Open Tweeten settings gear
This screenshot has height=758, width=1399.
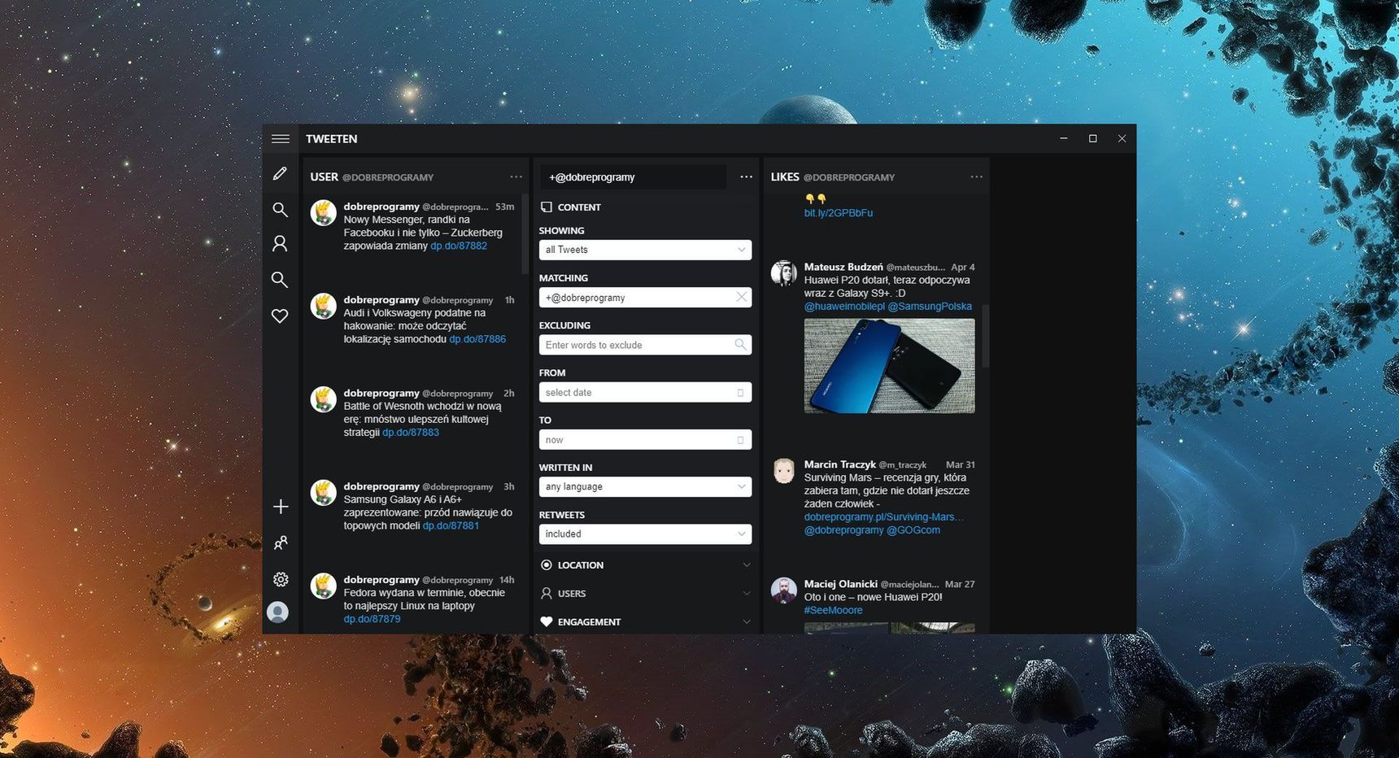click(x=281, y=579)
